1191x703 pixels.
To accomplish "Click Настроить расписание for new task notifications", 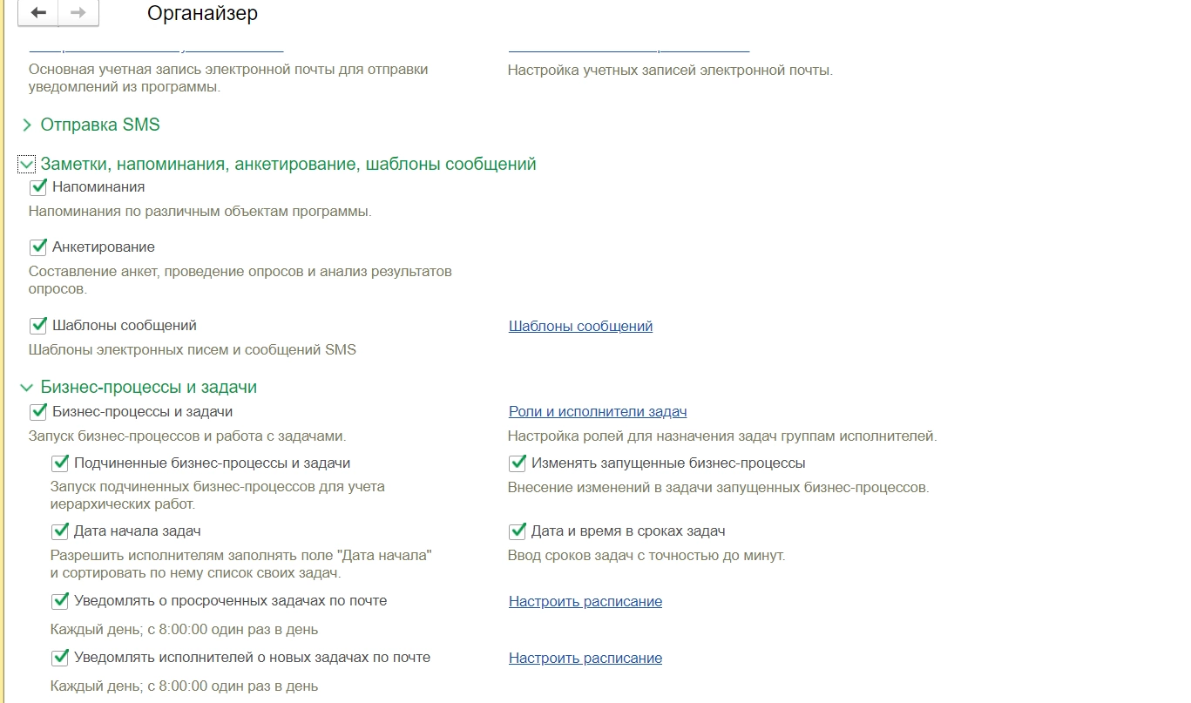I will [585, 659].
